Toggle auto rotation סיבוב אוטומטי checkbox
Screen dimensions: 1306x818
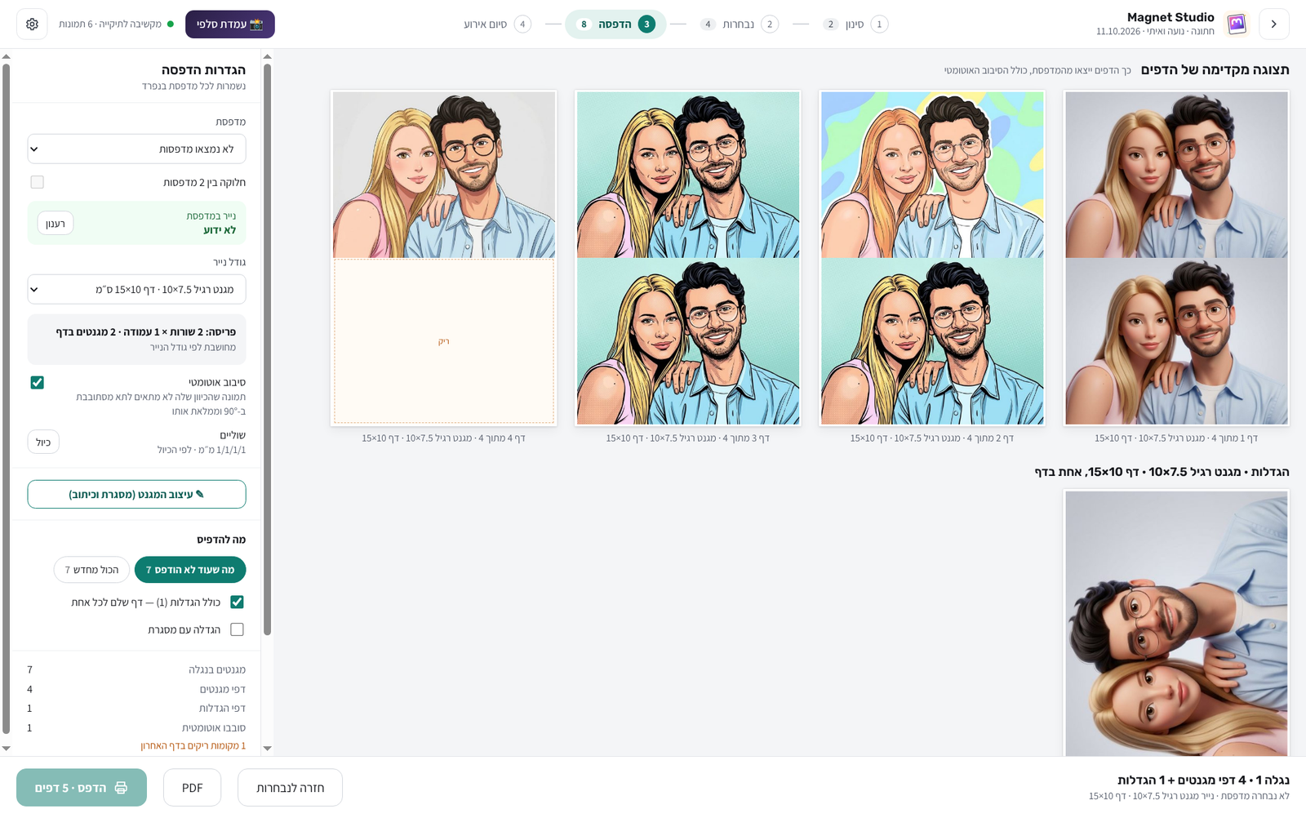(x=38, y=382)
